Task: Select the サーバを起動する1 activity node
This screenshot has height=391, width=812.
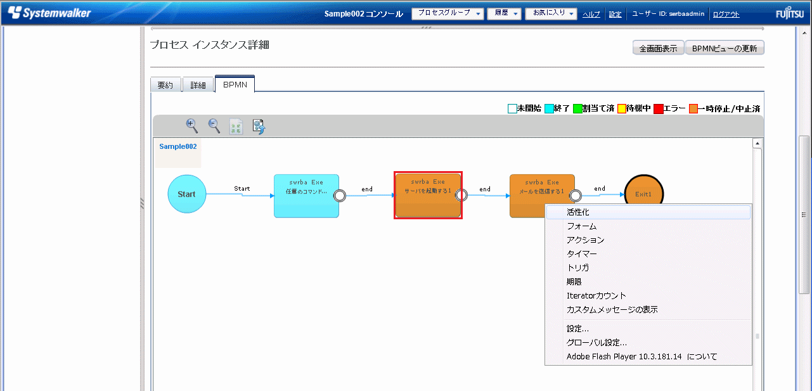Action: click(x=428, y=195)
